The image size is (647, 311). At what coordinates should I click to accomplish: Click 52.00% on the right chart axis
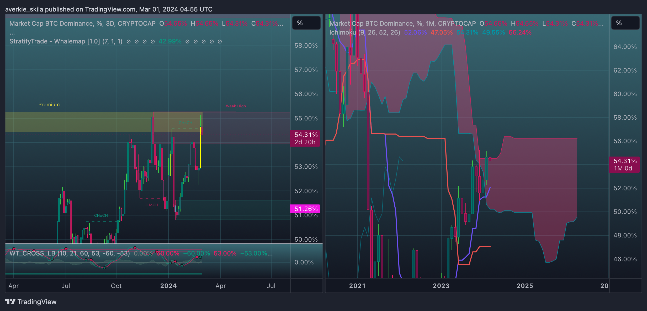(625, 188)
